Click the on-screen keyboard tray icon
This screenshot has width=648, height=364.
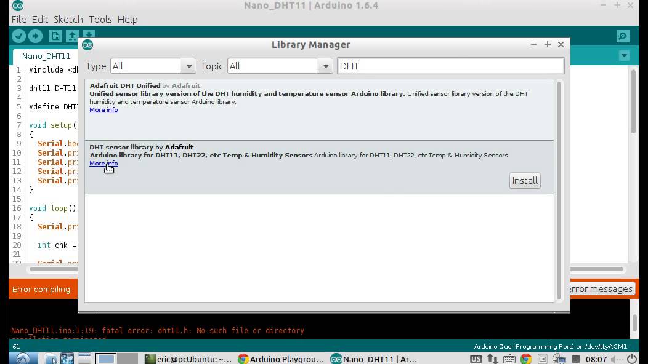click(x=509, y=358)
